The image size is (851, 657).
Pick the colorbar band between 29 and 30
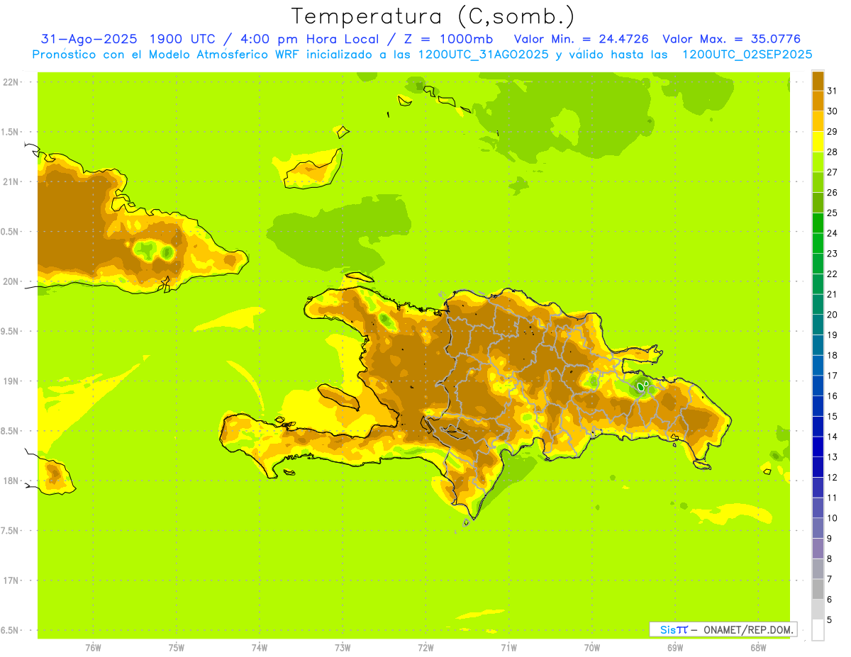coord(818,121)
